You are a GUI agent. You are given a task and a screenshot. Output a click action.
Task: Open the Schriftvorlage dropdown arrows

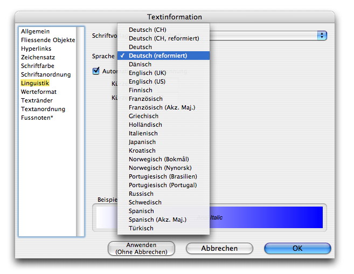coord(322,36)
